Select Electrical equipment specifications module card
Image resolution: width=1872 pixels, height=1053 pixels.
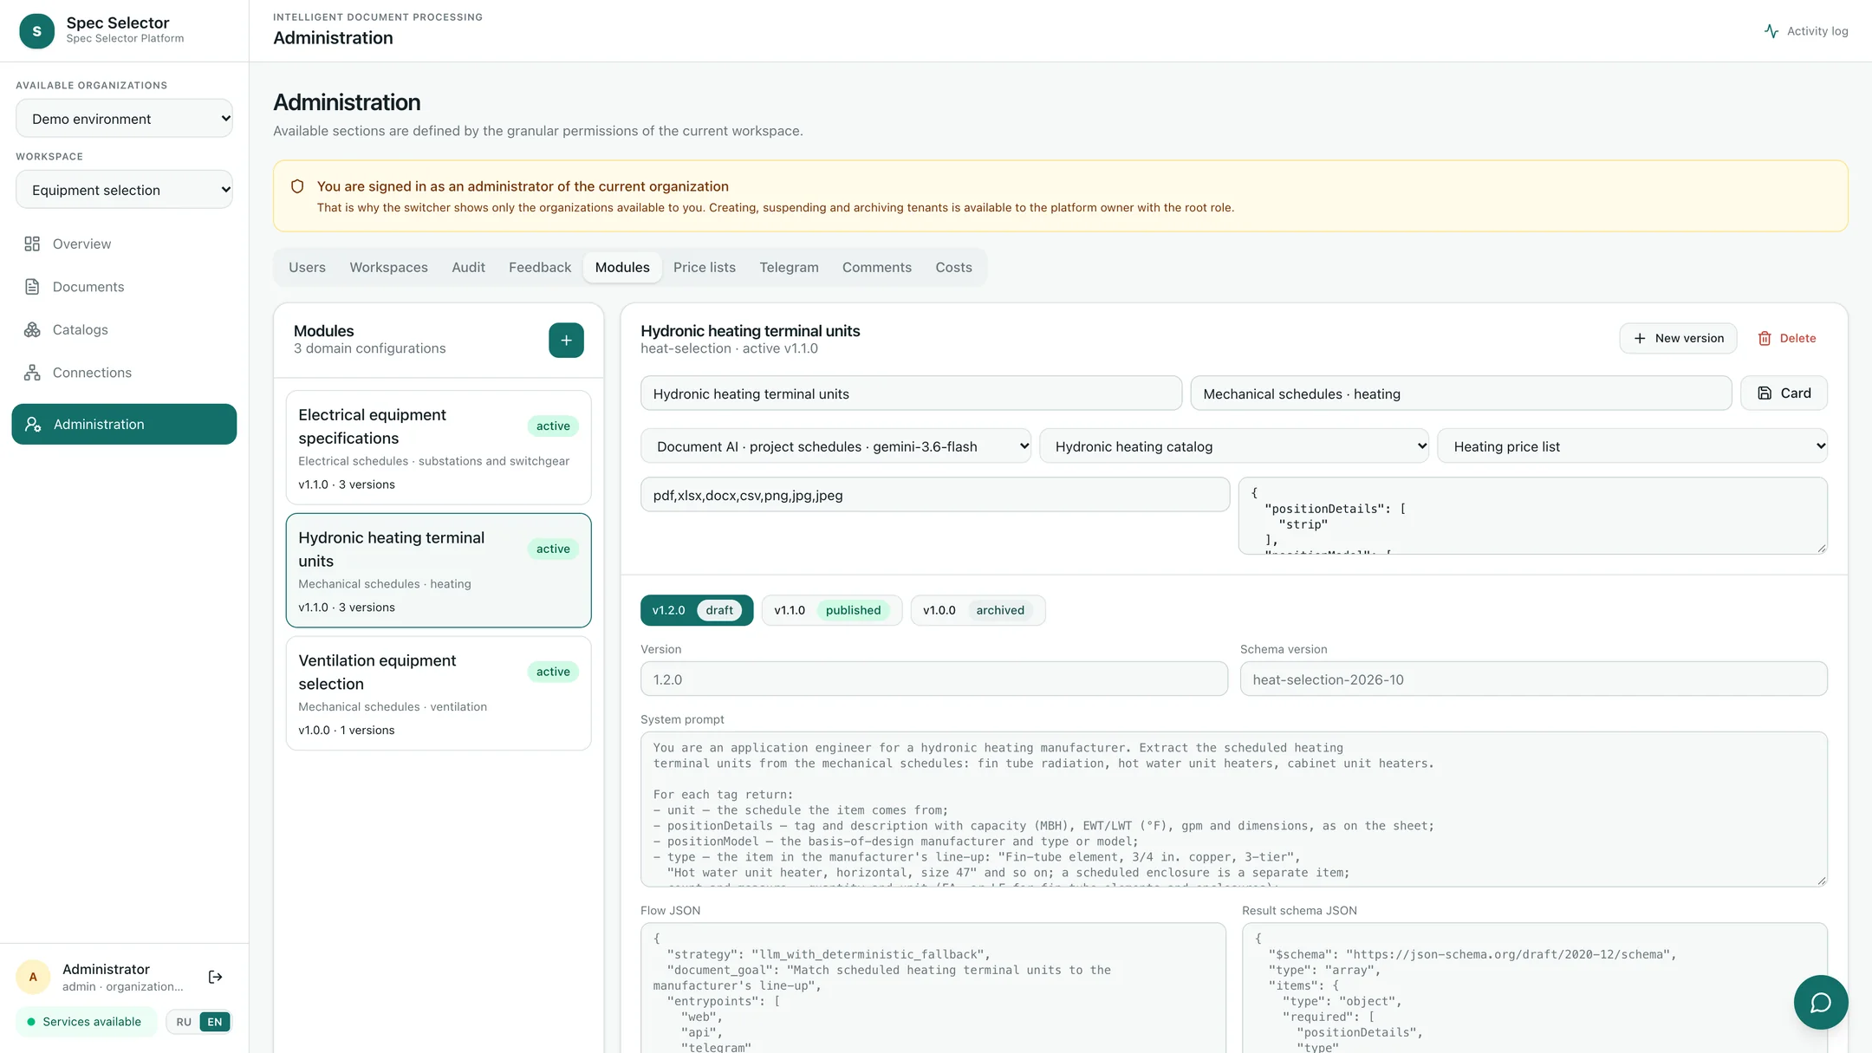click(x=439, y=447)
